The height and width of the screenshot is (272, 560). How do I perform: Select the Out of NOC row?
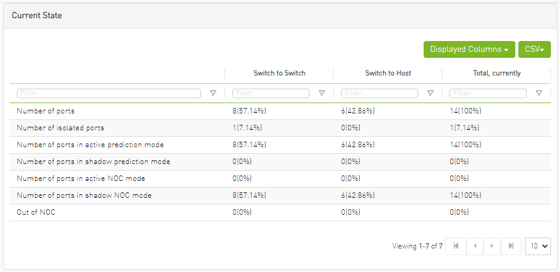[36, 212]
